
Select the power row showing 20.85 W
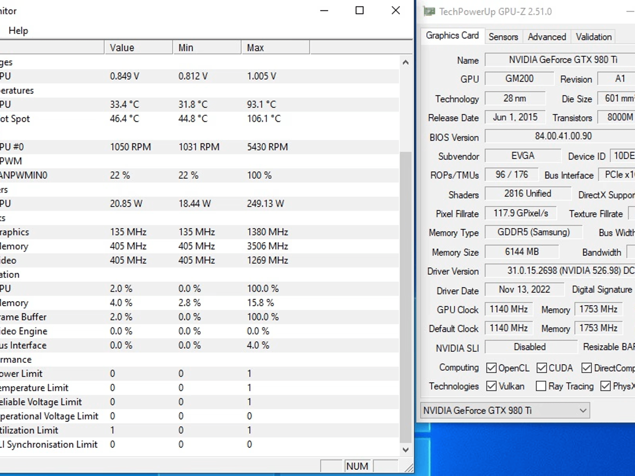click(x=199, y=204)
